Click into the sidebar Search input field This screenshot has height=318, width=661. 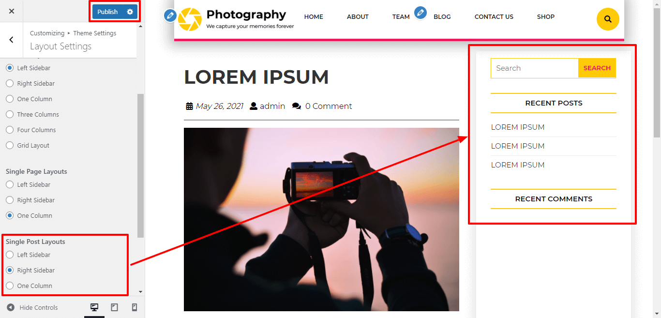[535, 68]
